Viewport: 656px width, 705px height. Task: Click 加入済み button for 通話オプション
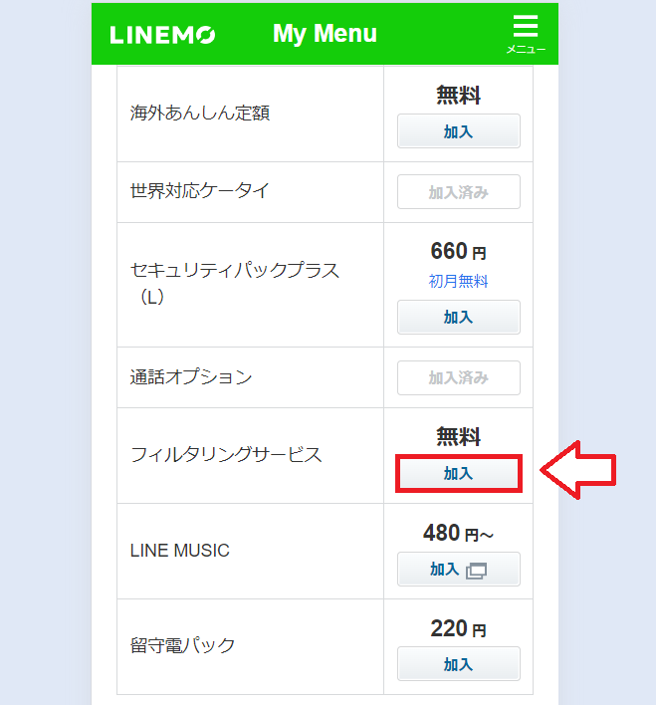coord(458,377)
